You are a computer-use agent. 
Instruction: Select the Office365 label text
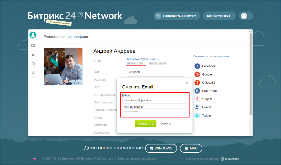[x=208, y=83]
